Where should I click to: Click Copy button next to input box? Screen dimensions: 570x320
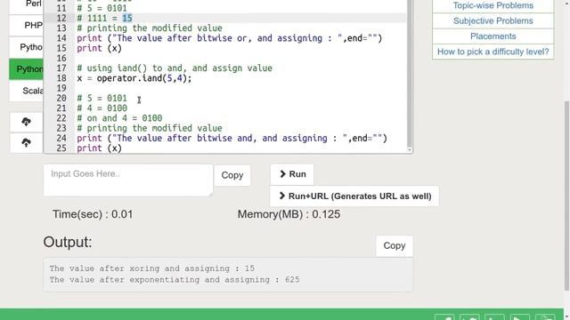tap(232, 175)
